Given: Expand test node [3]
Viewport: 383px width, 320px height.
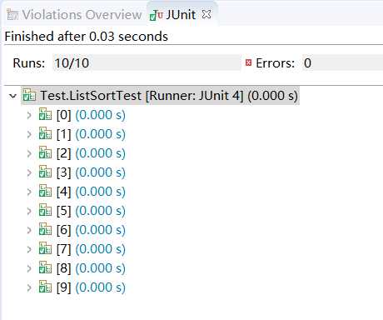Looking at the screenshot, I should click(29, 172).
